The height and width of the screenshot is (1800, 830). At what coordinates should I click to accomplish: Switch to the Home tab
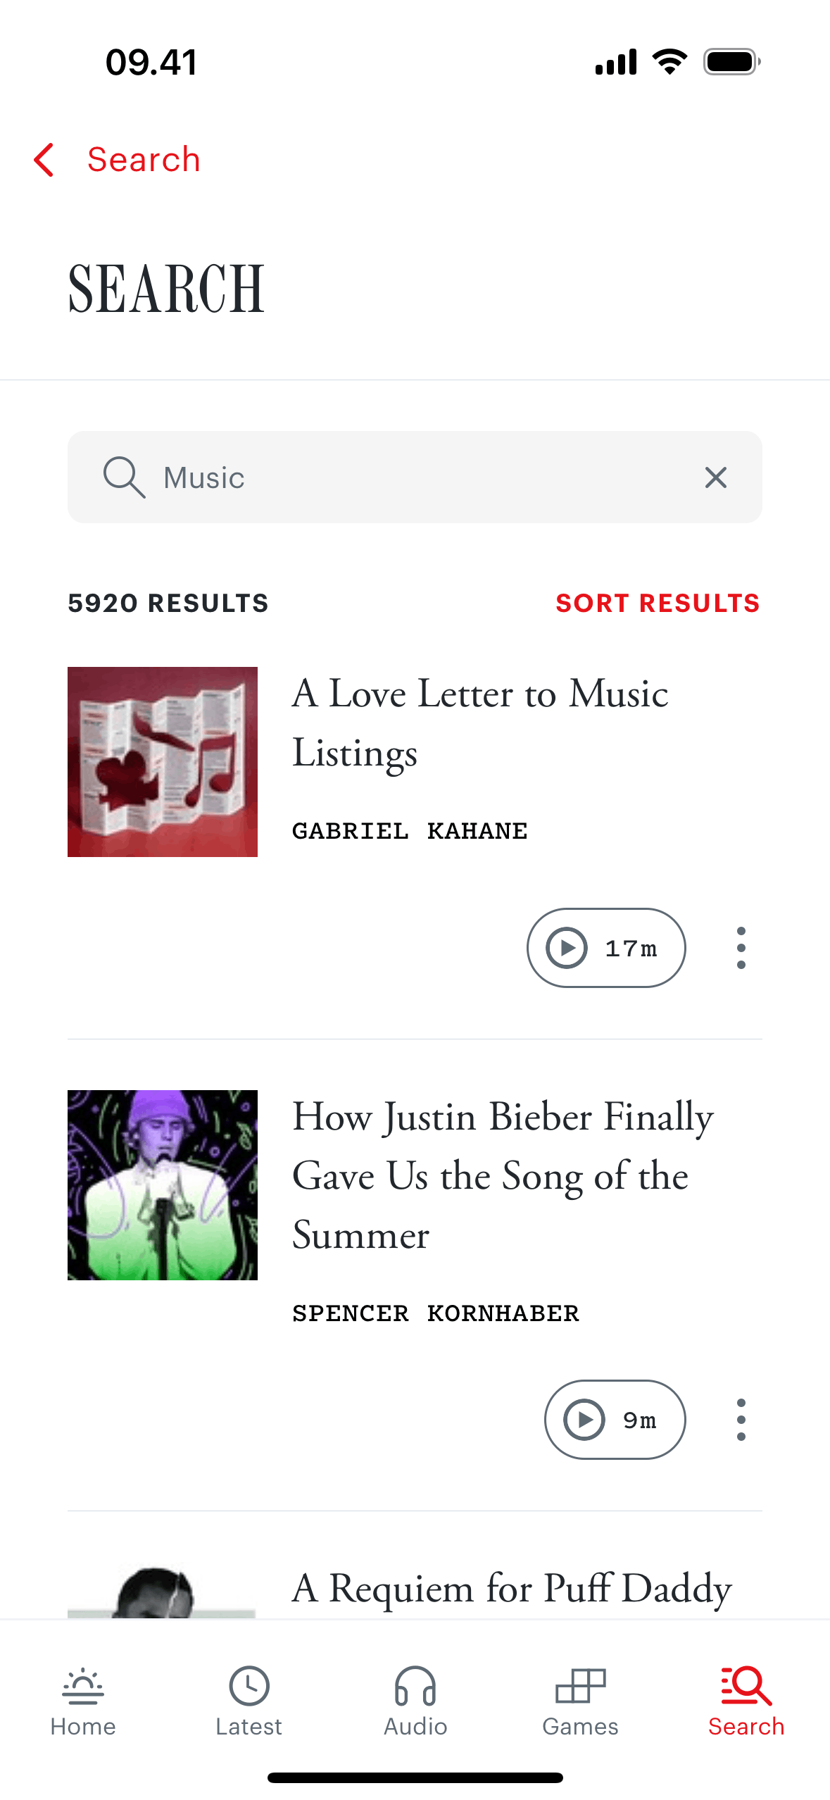pyautogui.click(x=83, y=1701)
